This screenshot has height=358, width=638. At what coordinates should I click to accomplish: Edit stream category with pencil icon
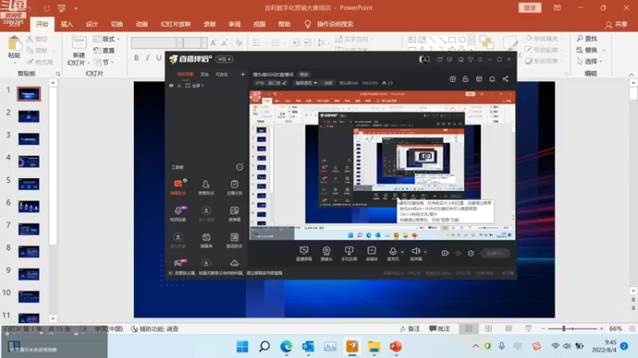click(285, 83)
